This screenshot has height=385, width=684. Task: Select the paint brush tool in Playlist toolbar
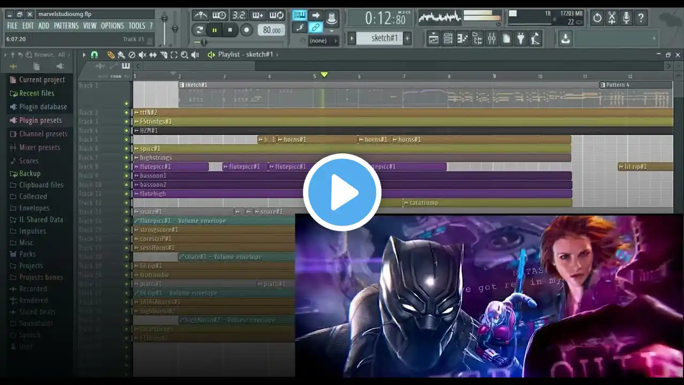point(121,55)
